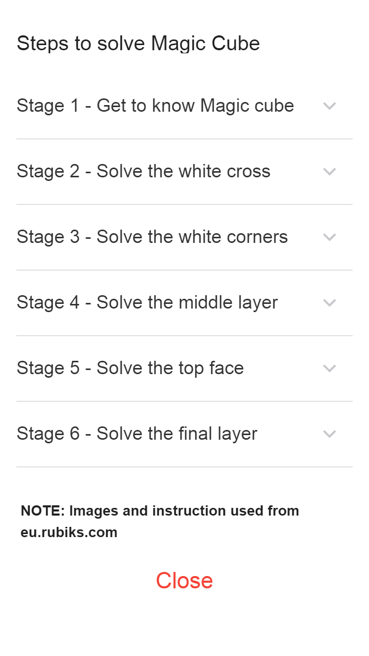Click the separator line under Stage 6 row
The width and height of the screenshot is (369, 656).
pos(184,467)
